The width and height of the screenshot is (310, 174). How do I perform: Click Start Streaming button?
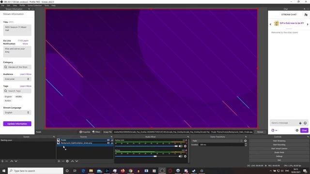[x=279, y=141]
